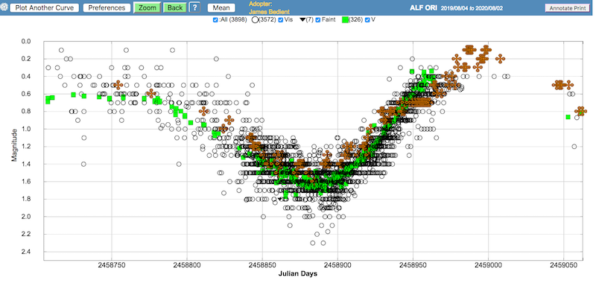Open the Preferences panel
This screenshot has height=298, width=596.
click(x=105, y=7)
